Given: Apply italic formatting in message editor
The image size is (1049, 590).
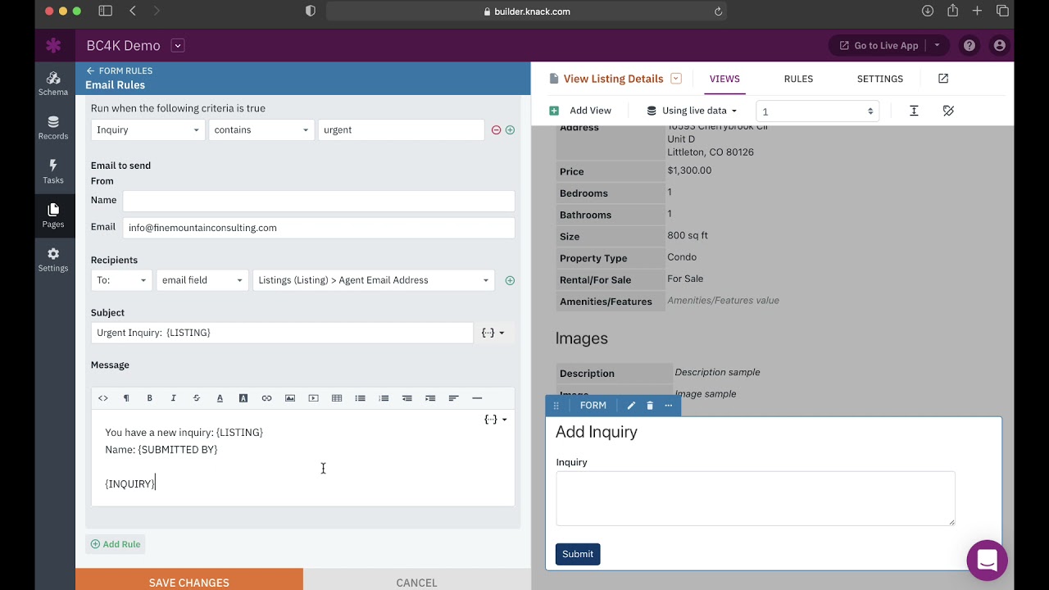Looking at the screenshot, I should click(x=173, y=398).
